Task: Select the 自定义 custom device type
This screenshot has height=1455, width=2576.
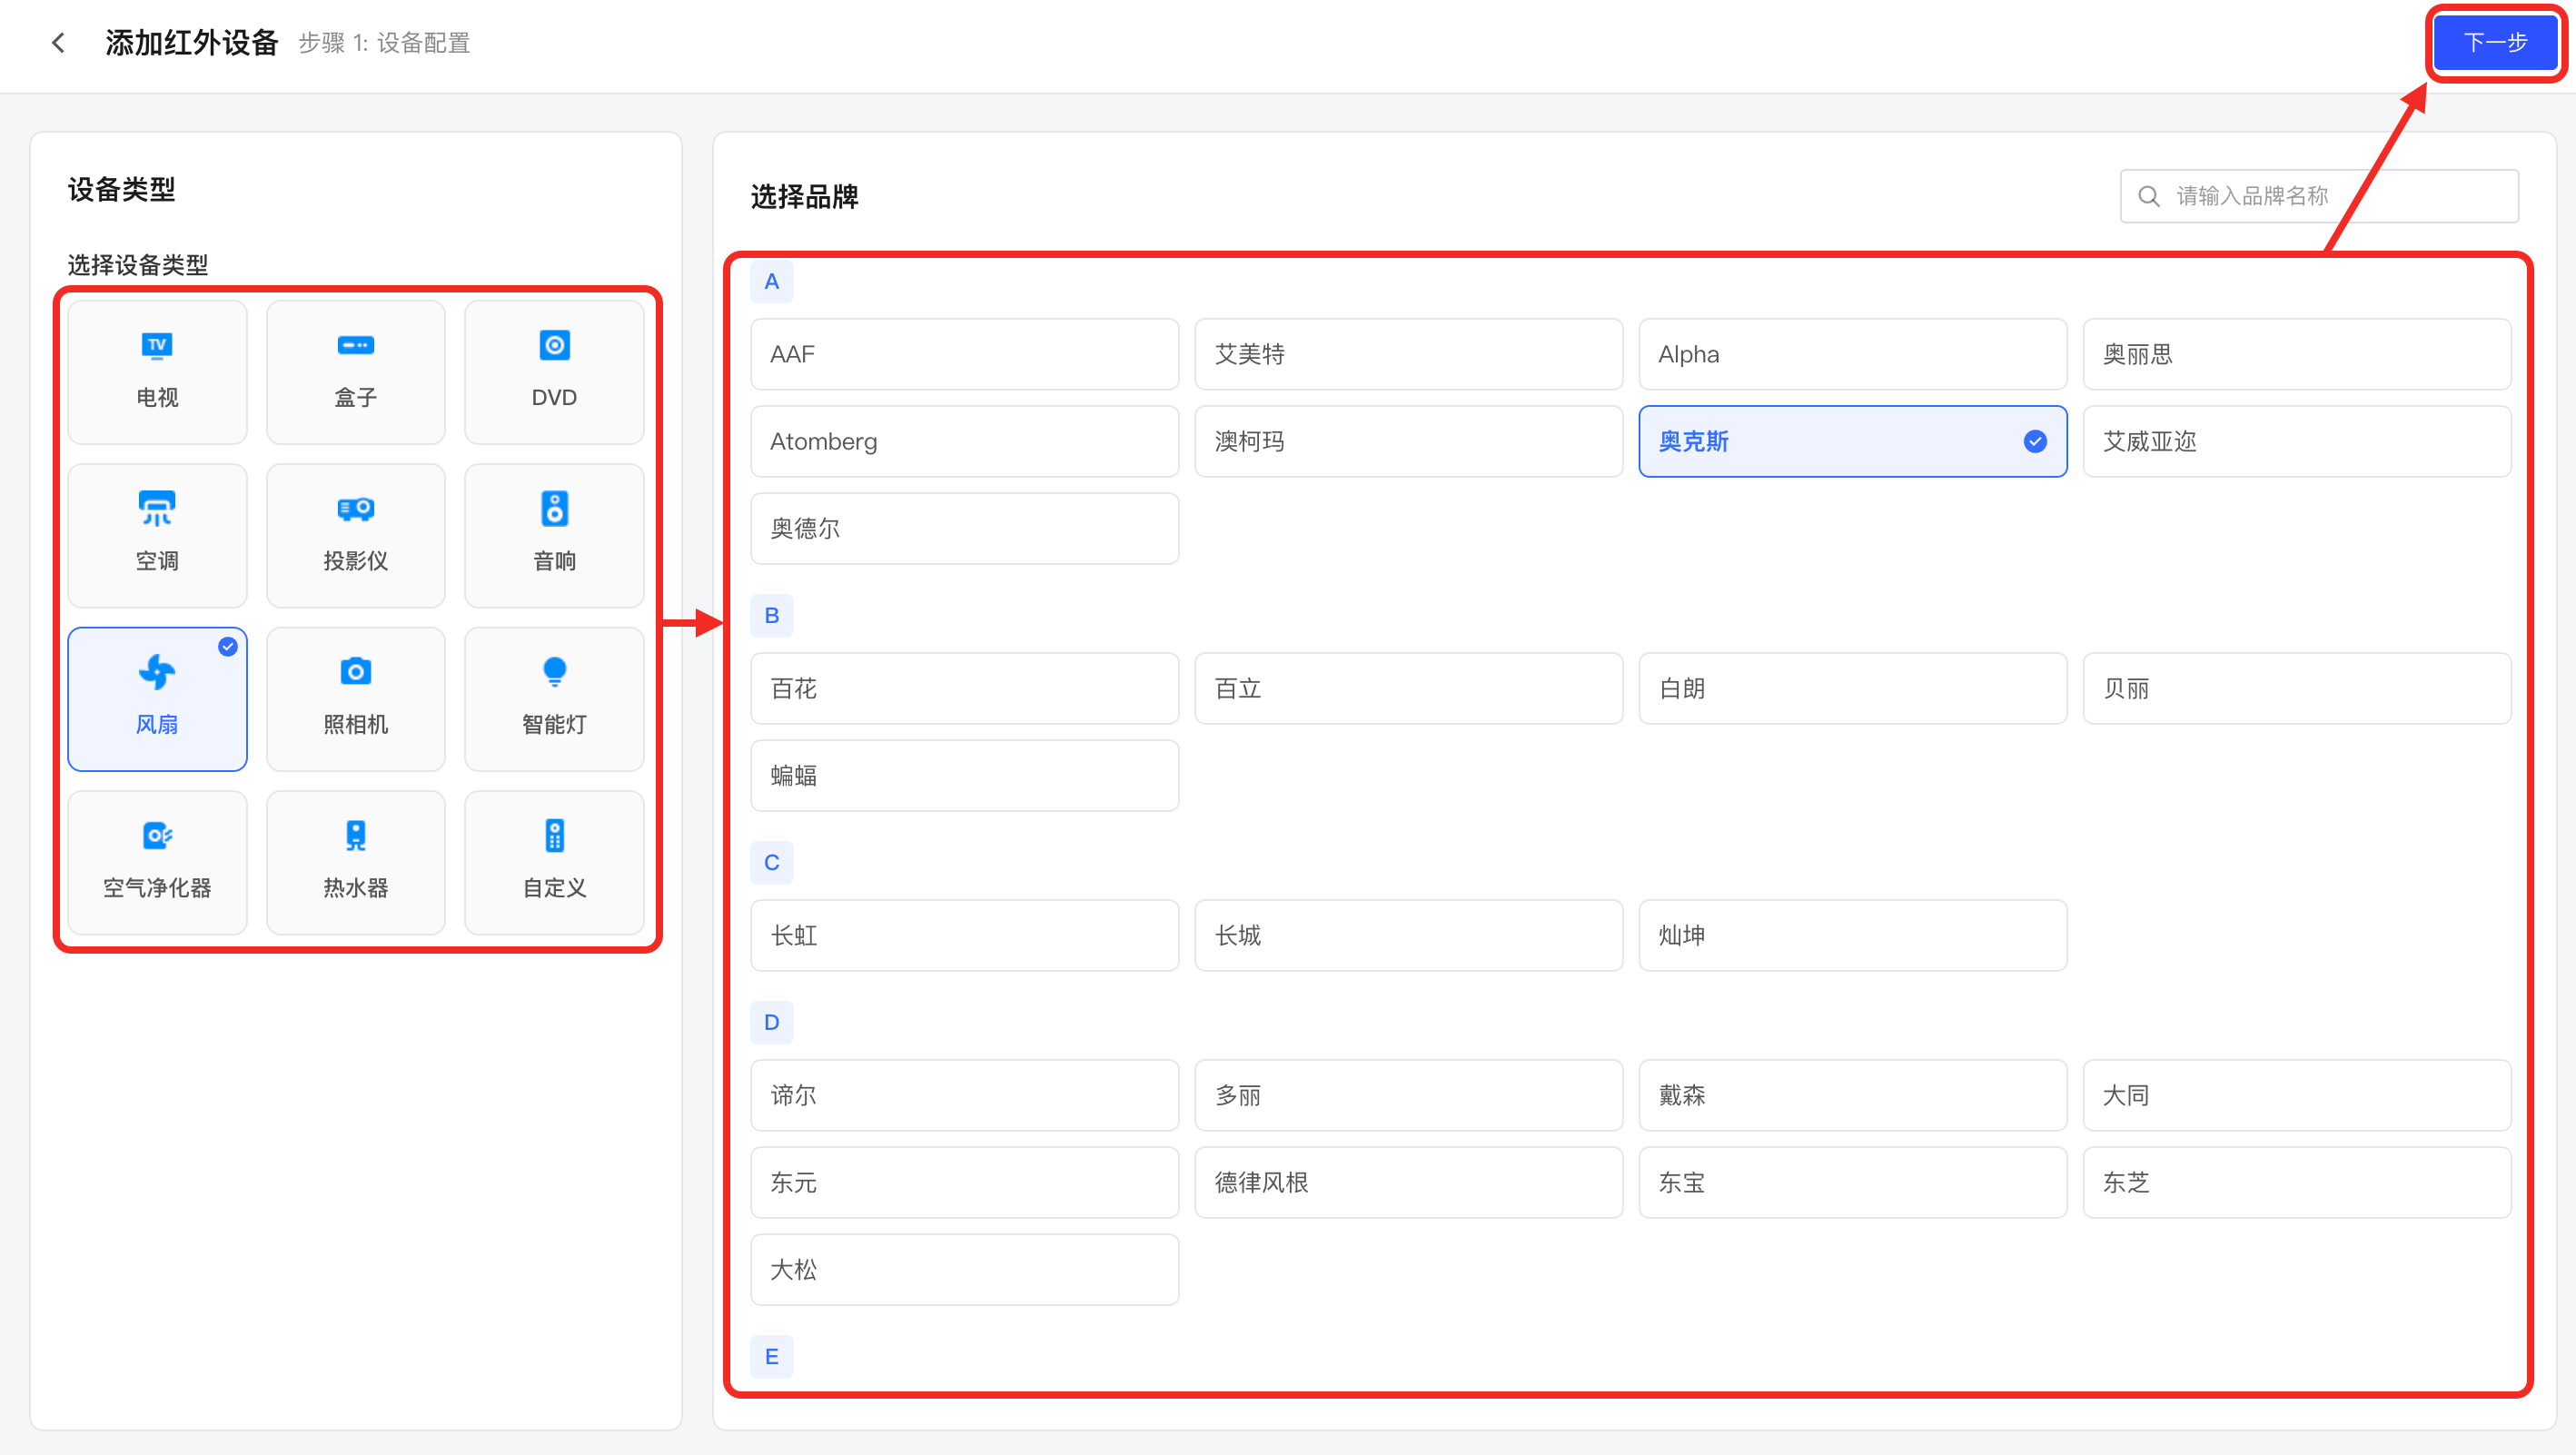Action: pyautogui.click(x=554, y=863)
